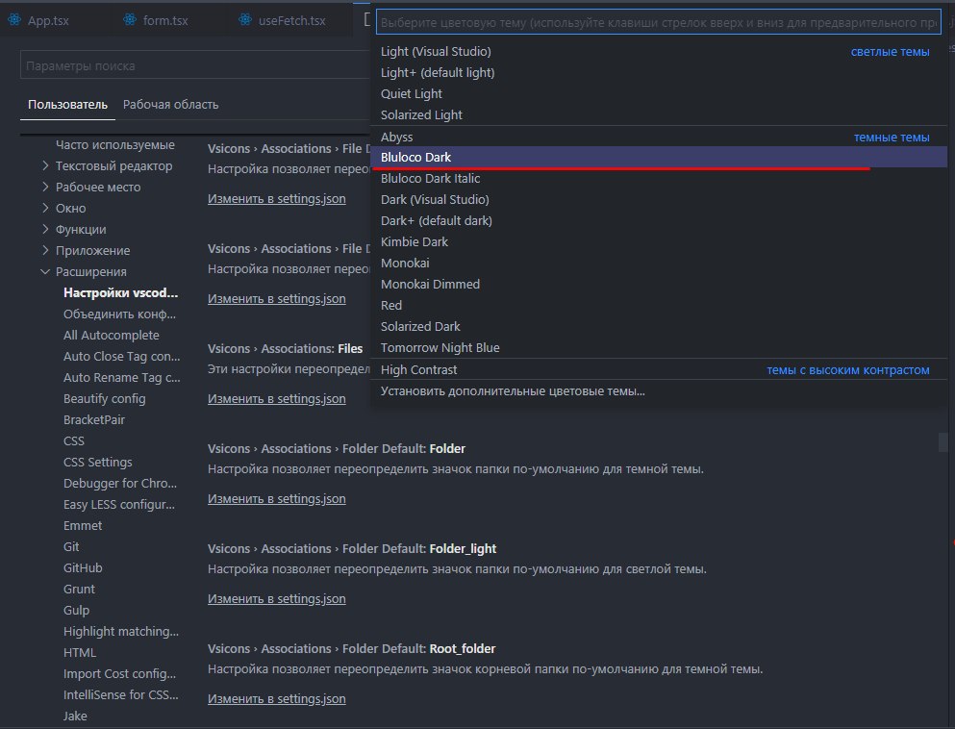
Task: Open Emmet settings
Action: tap(83, 525)
